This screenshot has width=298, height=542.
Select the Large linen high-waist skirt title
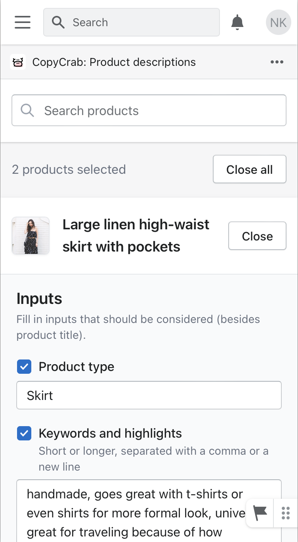pyautogui.click(x=136, y=236)
